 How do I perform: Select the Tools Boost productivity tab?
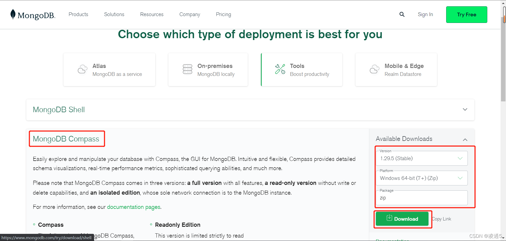302,70
